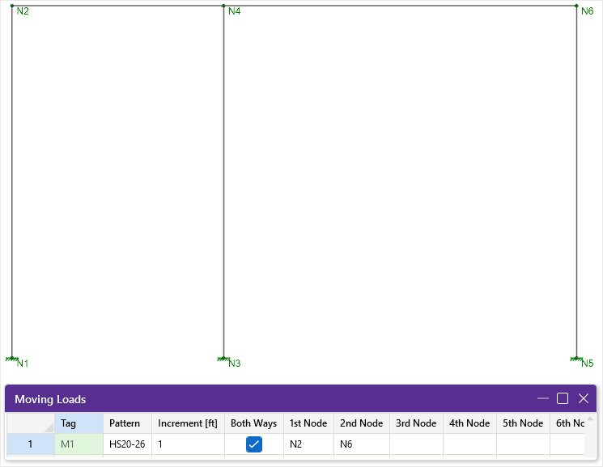Image resolution: width=603 pixels, height=467 pixels.
Task: Minimize the Moving Loads window
Action: point(542,398)
